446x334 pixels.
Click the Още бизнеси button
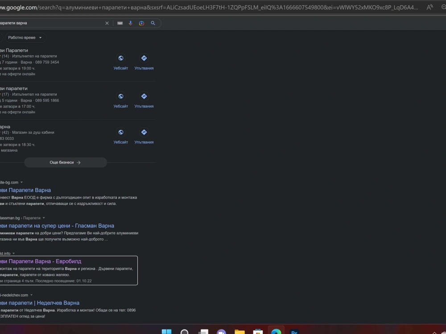point(66,163)
